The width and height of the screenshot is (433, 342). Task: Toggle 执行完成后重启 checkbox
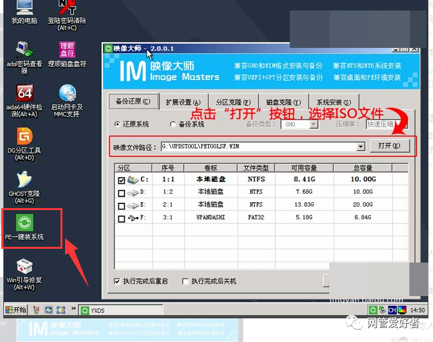117,282
